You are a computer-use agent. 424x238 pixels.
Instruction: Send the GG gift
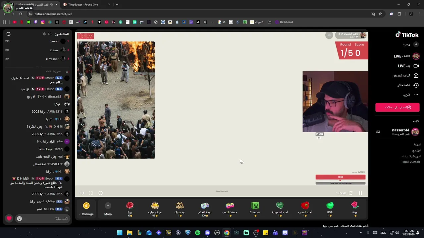230,209
